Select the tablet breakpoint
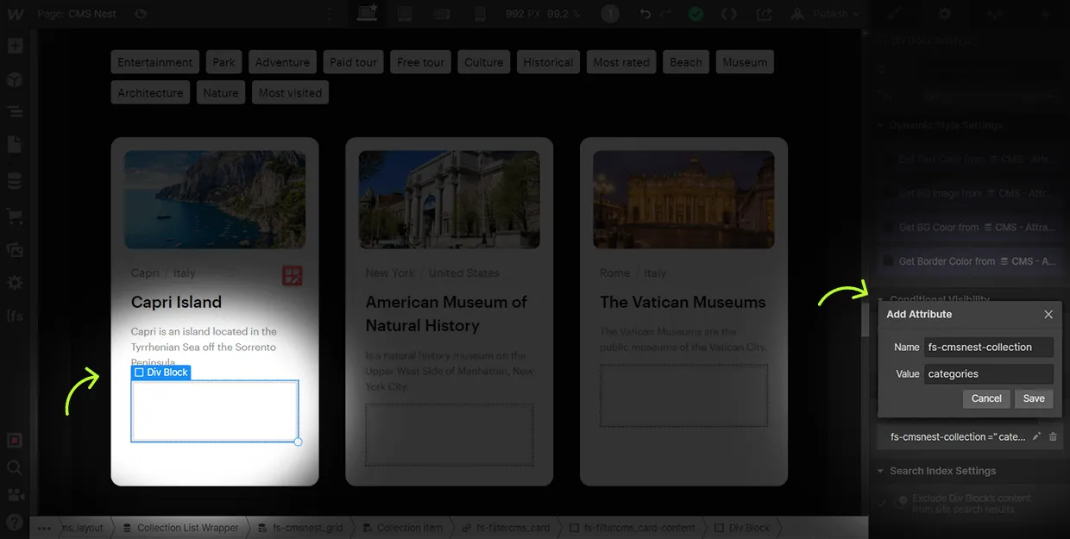The image size is (1070, 539). [x=405, y=14]
